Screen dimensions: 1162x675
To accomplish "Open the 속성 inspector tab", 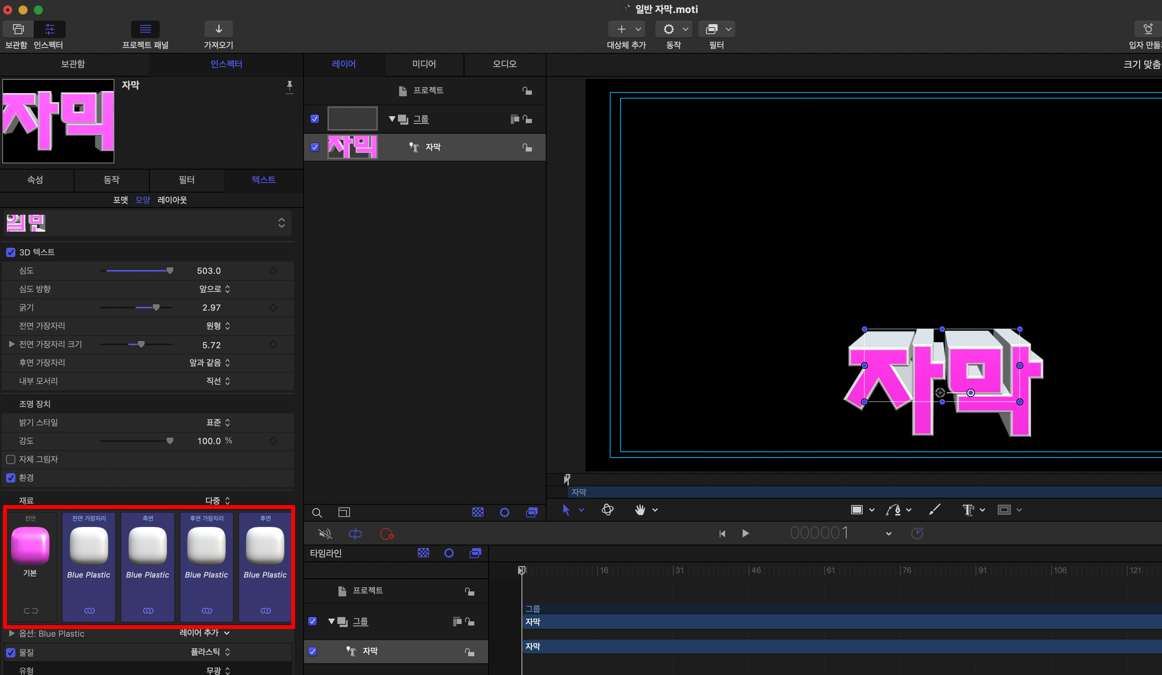I will (35, 180).
